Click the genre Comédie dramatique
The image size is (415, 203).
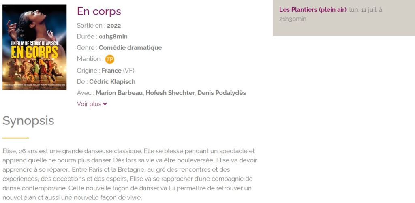(130, 48)
